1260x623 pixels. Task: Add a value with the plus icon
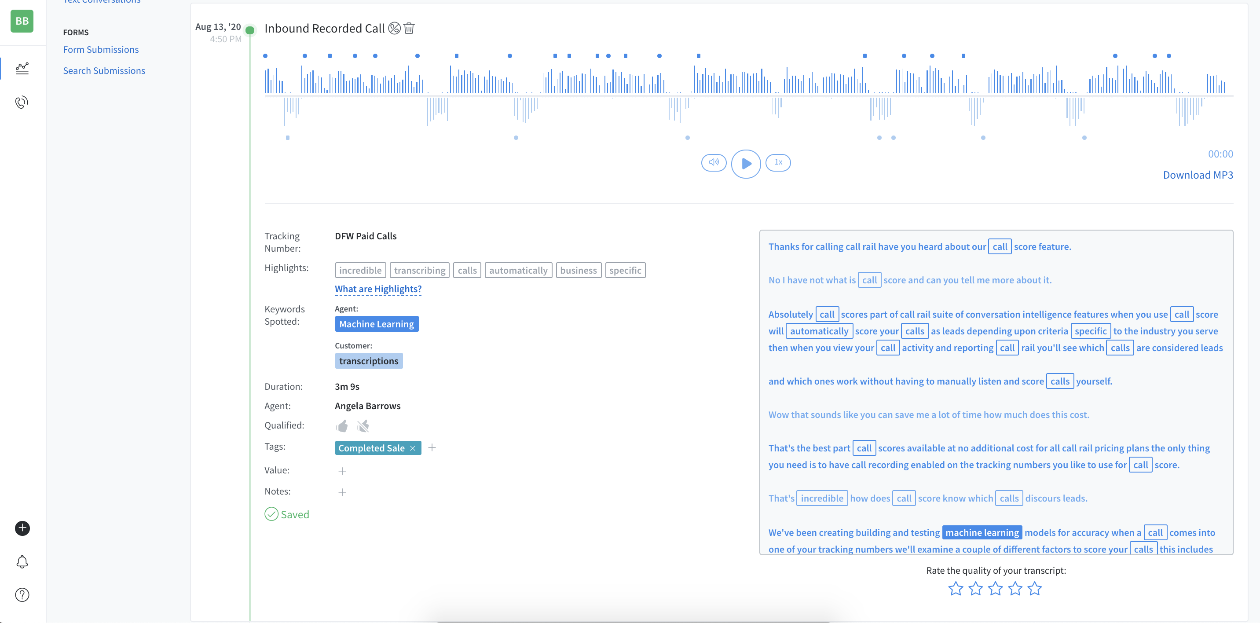(342, 471)
